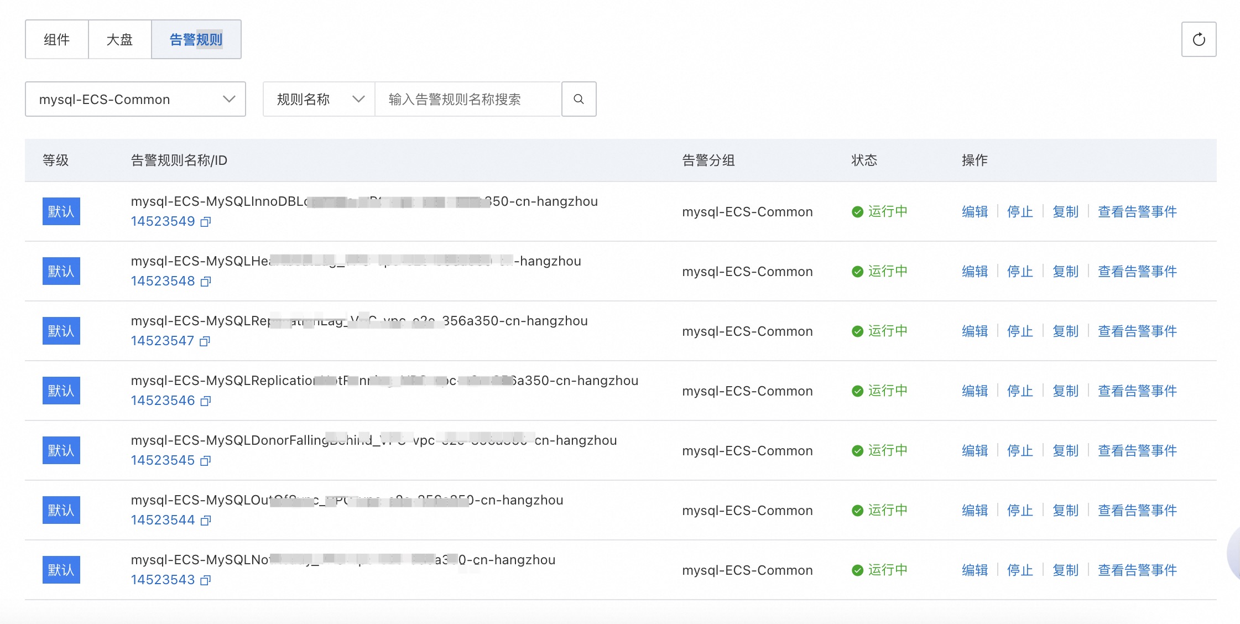Screen dimensions: 1240x624
Task: Open the mysql-ECS-Common group dropdown
Action: (136, 99)
